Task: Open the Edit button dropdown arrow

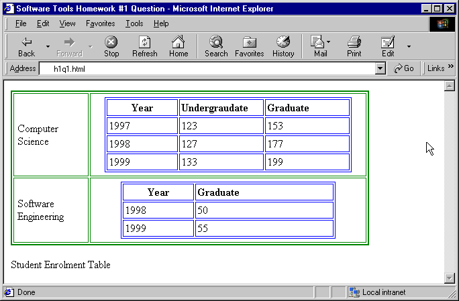Action: point(409,46)
